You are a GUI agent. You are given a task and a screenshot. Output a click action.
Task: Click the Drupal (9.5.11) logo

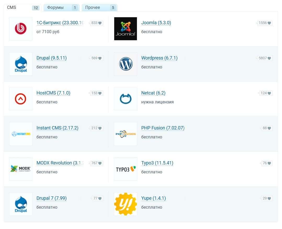coord(21,64)
